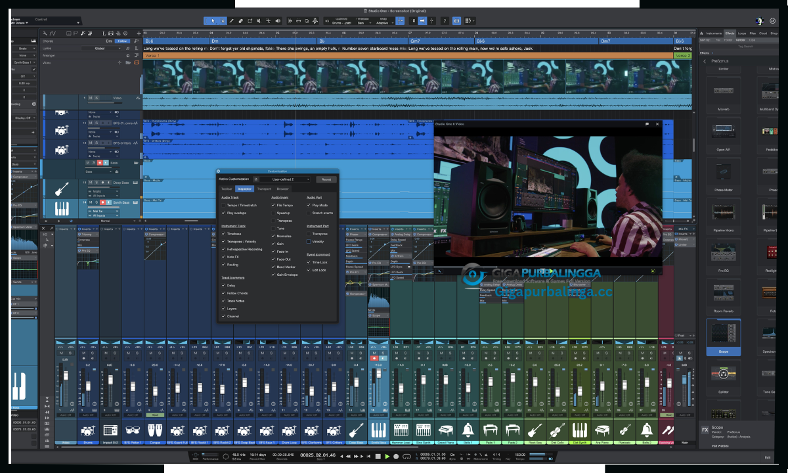Click the Congas channel icon
The width and height of the screenshot is (788, 473).
pyautogui.click(x=154, y=430)
